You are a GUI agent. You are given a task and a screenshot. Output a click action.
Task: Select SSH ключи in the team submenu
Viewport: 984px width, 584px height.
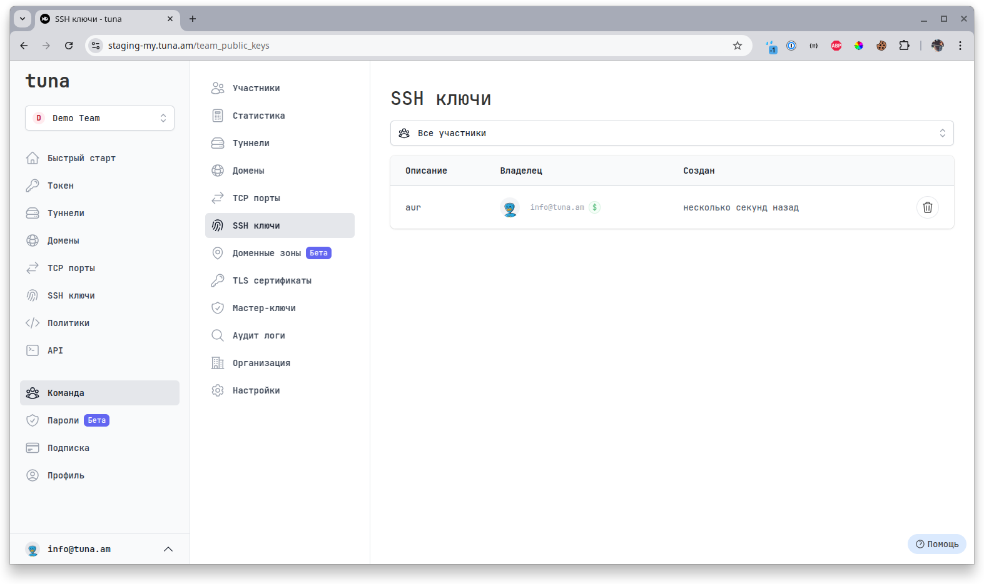(280, 225)
